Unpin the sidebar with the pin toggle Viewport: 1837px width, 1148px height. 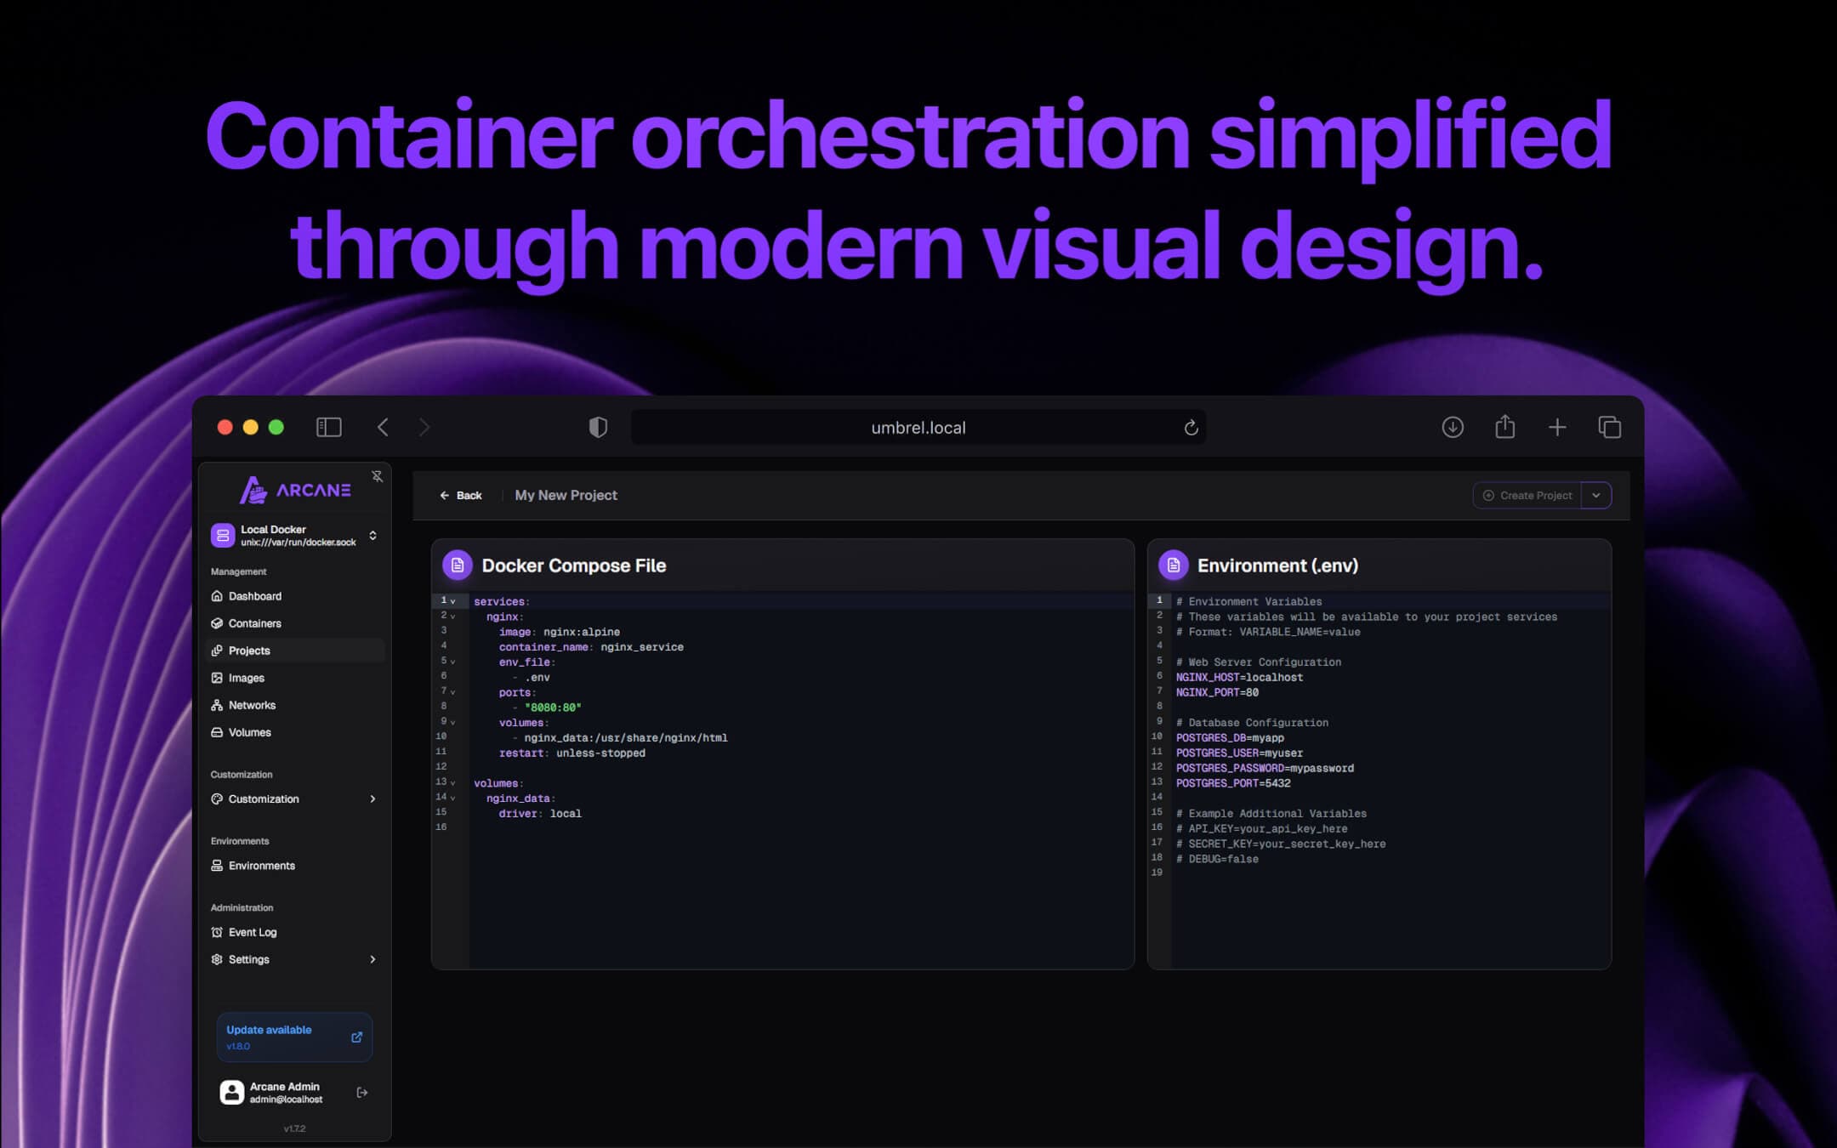pyautogui.click(x=377, y=475)
